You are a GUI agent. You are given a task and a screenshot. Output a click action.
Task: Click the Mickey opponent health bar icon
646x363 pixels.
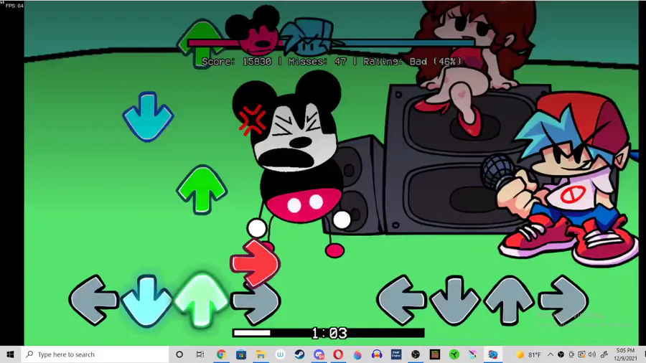pyautogui.click(x=253, y=30)
